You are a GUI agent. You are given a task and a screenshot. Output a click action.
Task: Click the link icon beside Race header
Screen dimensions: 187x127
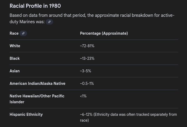23,33
